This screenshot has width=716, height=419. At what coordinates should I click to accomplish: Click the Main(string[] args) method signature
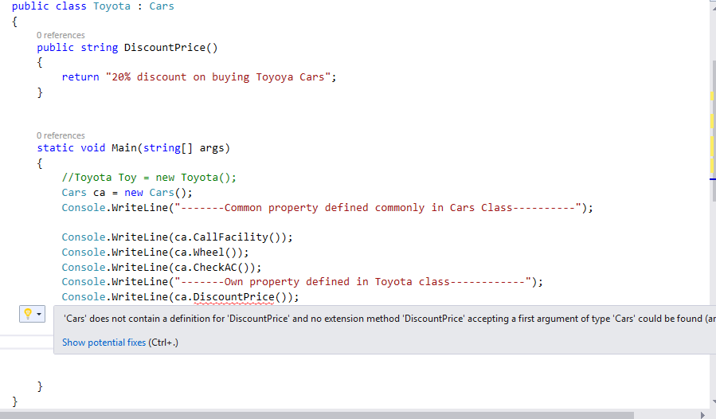(170, 148)
